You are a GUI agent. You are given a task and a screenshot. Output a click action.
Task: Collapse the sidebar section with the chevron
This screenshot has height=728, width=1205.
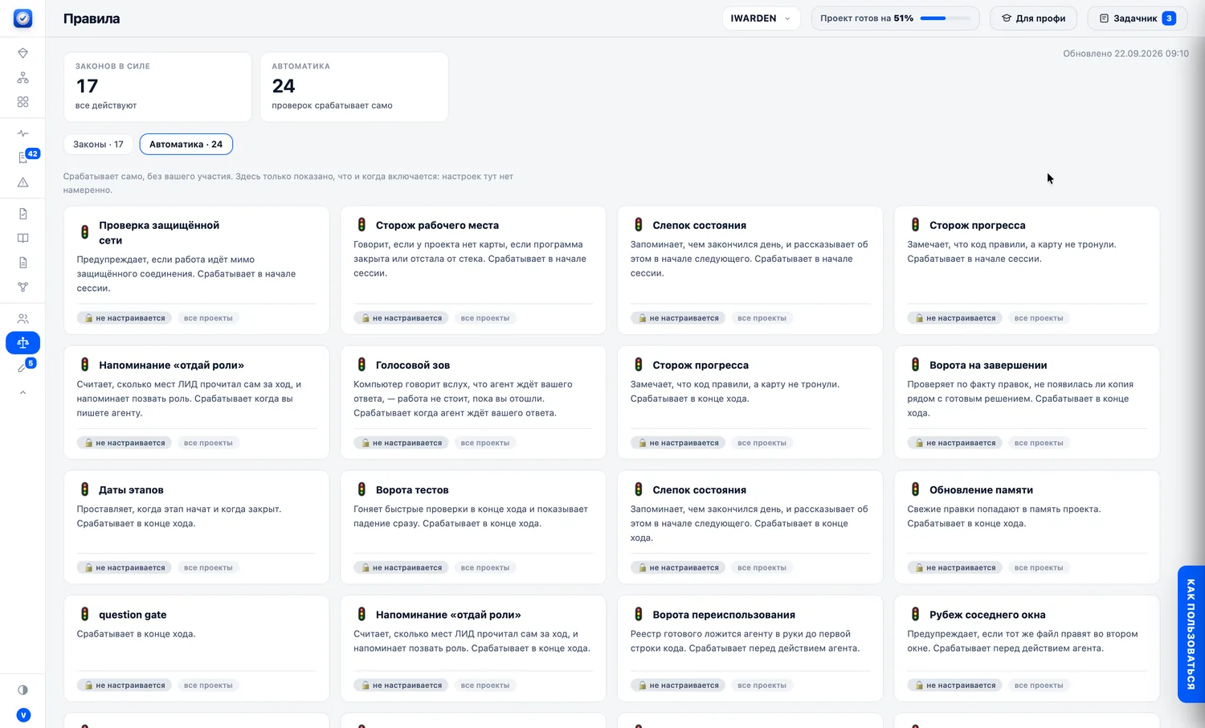click(22, 393)
